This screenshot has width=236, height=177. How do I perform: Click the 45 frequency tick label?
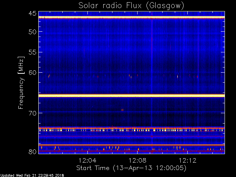(32, 13)
